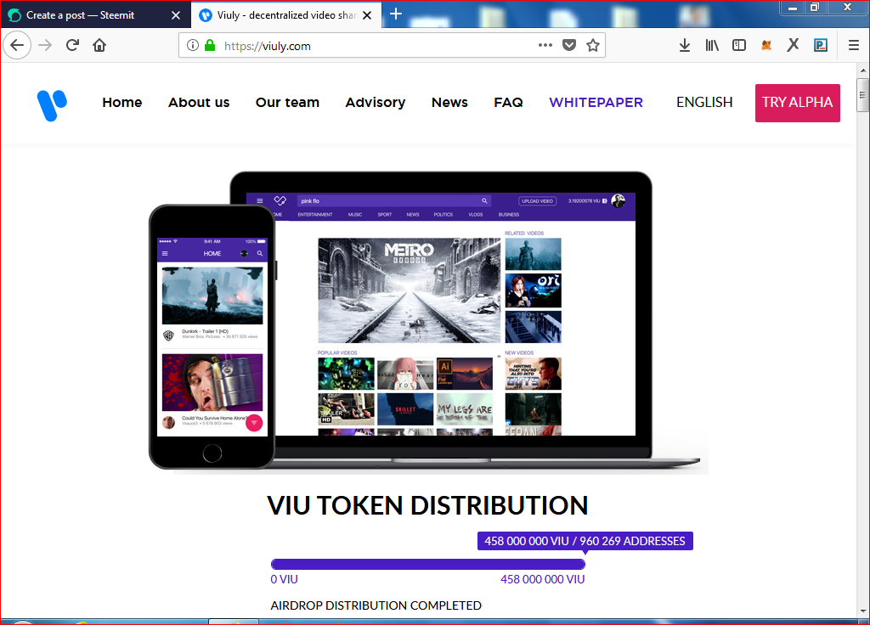Viewport: 870px width, 625px height.
Task: Click the 458 000 000 VIU / 960 269 ADDRESSES label
Action: pos(585,541)
